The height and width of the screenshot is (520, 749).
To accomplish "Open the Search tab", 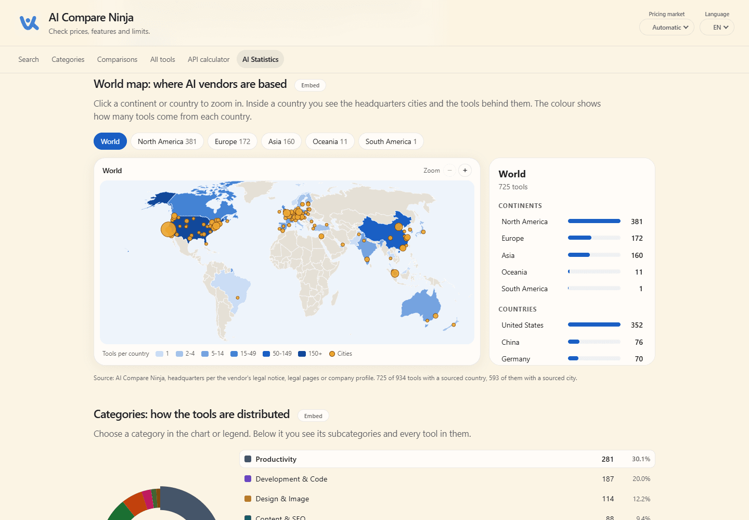I will point(29,59).
